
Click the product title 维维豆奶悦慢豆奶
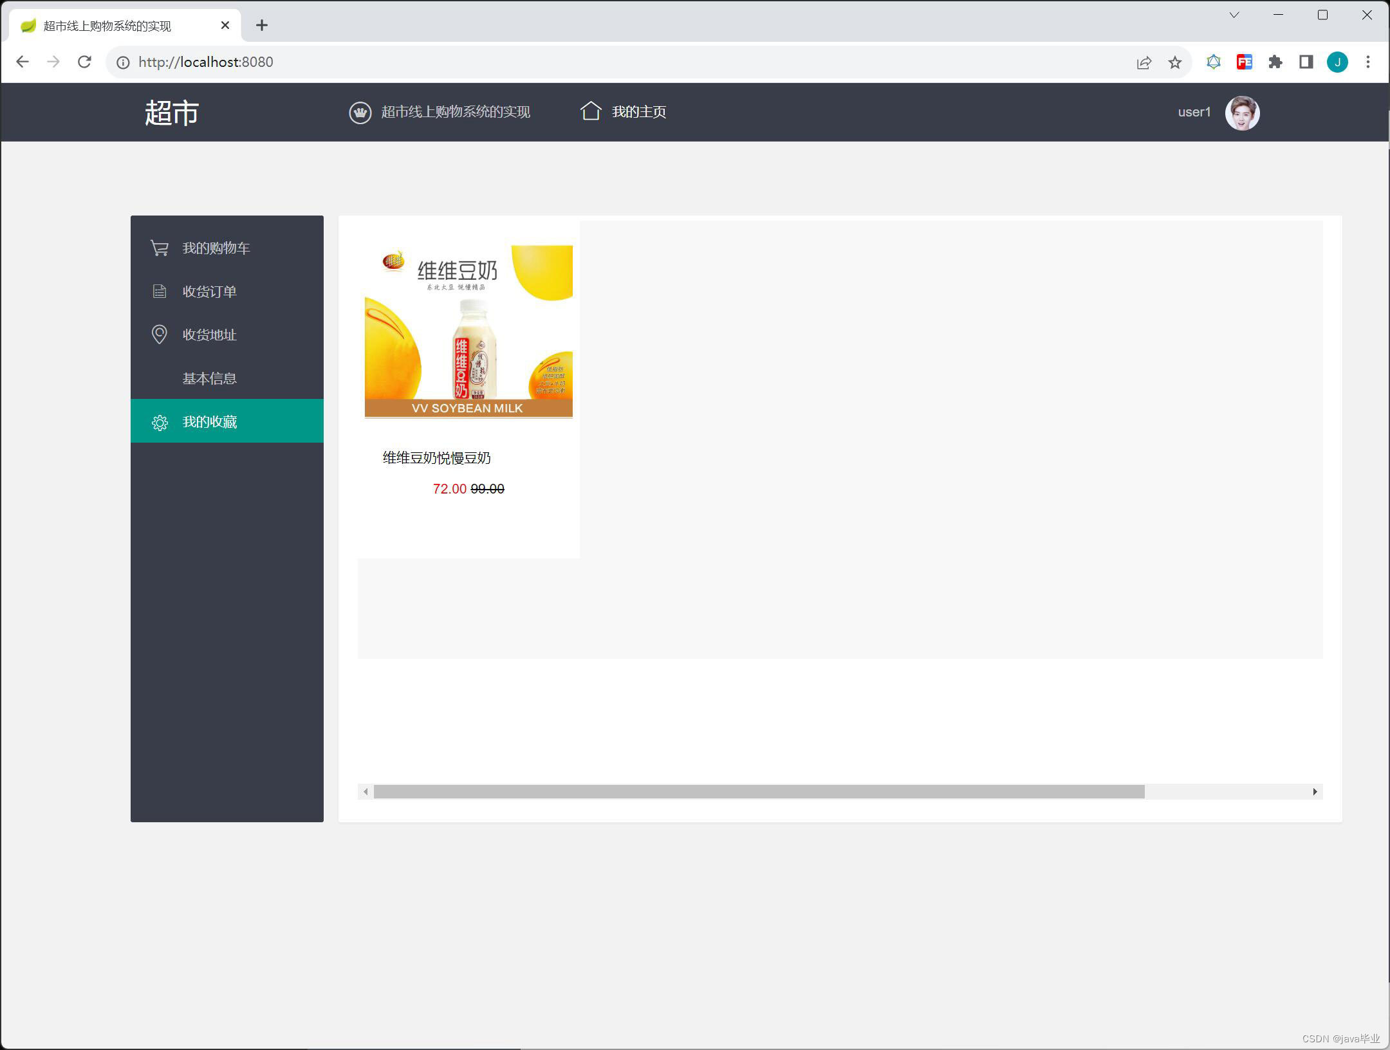[x=436, y=458]
